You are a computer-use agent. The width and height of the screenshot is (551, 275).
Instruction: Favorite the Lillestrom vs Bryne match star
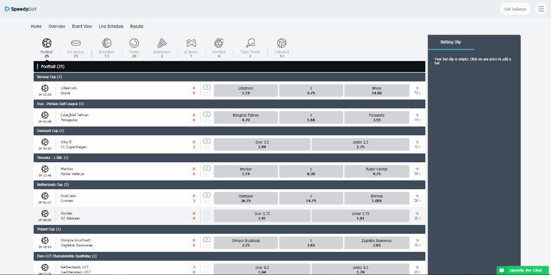click(417, 88)
